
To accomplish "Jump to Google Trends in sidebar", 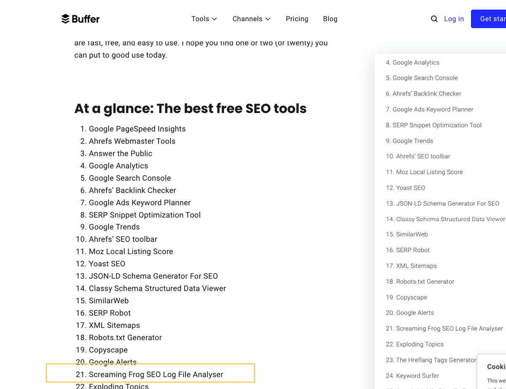I will pos(409,141).
